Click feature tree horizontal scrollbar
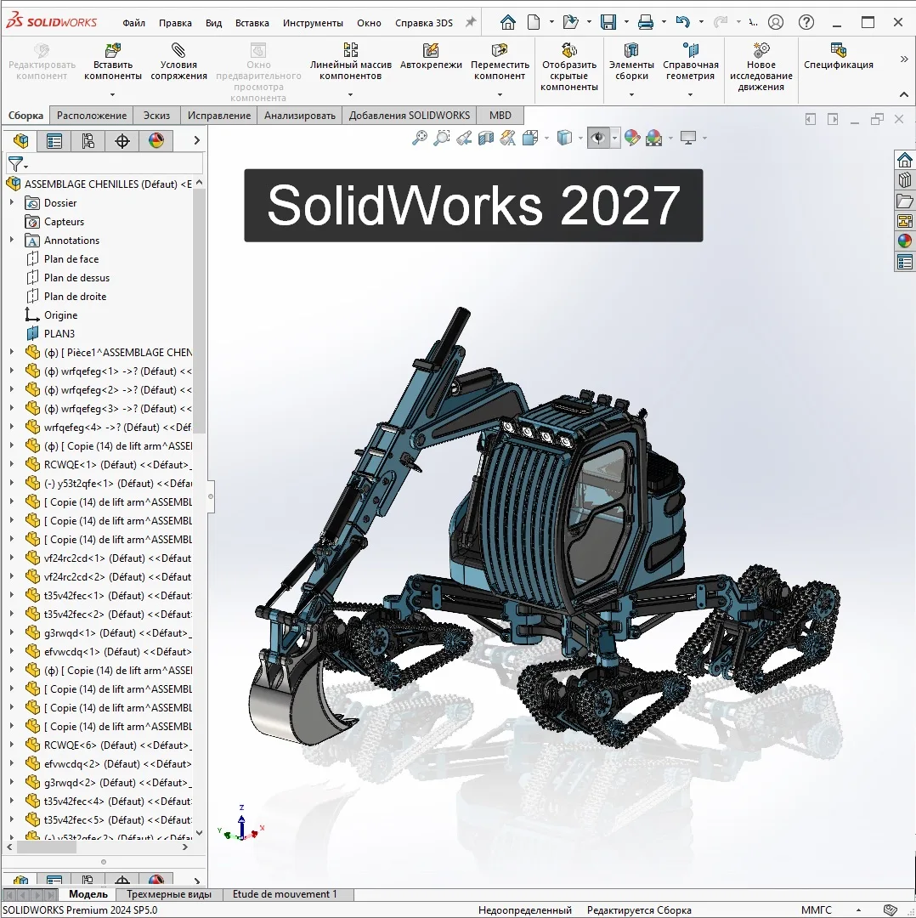 click(x=47, y=847)
